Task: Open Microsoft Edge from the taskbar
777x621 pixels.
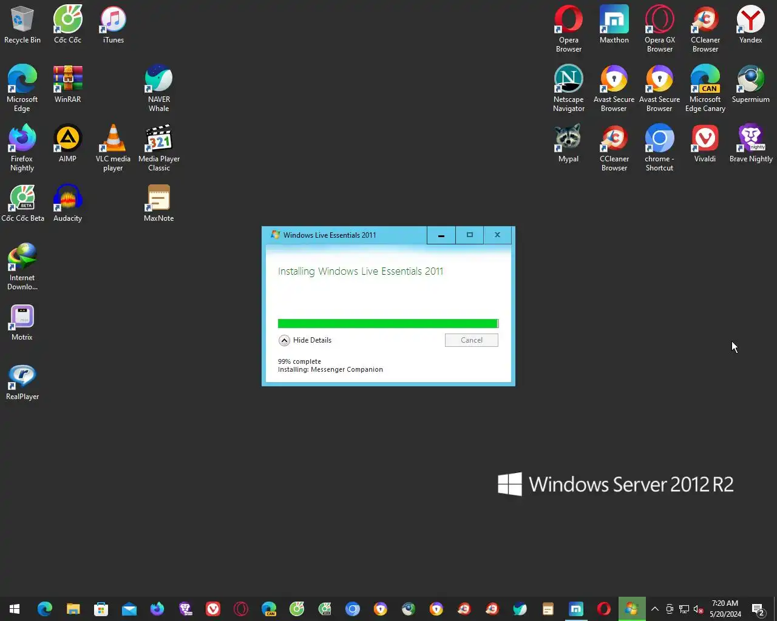Action: 45,609
